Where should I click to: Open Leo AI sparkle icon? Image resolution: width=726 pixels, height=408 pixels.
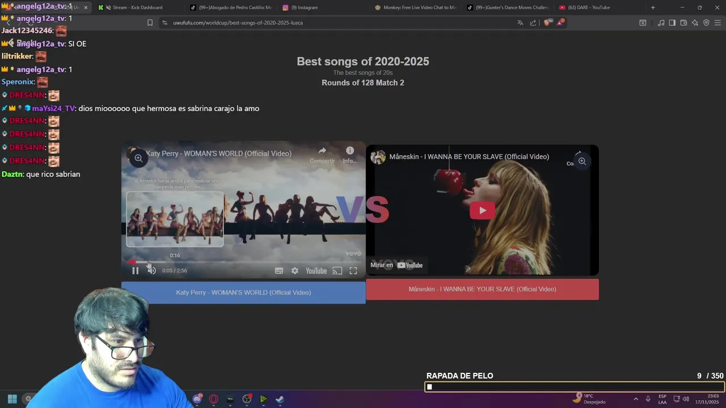(x=695, y=23)
